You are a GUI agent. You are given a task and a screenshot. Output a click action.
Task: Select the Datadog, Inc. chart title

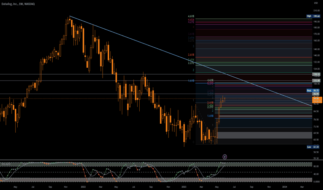(18, 4)
